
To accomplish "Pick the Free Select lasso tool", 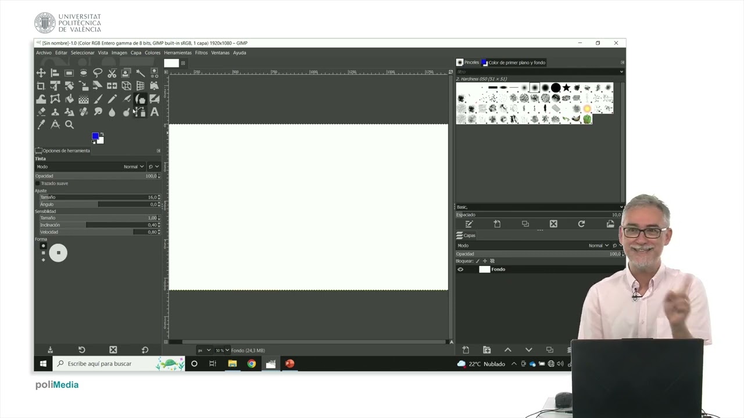I will click(98, 73).
